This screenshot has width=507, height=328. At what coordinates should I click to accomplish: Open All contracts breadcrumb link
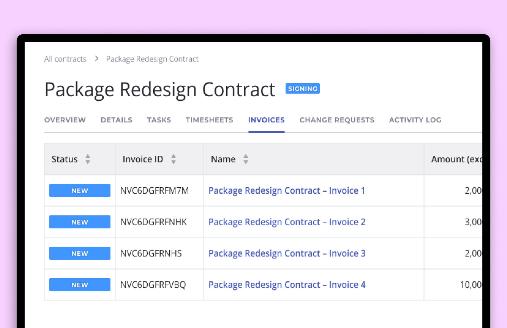click(x=65, y=59)
